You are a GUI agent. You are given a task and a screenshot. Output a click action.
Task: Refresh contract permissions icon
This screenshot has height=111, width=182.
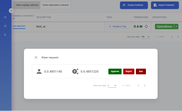point(146,26)
